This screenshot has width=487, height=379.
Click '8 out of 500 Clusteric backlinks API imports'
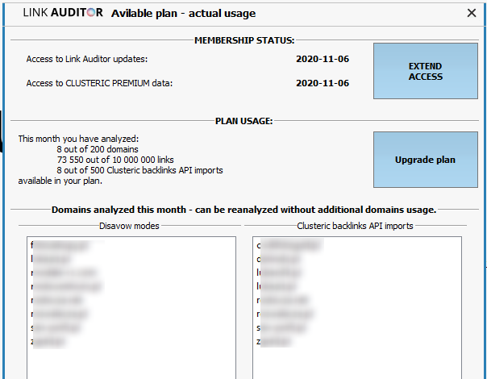tap(139, 171)
